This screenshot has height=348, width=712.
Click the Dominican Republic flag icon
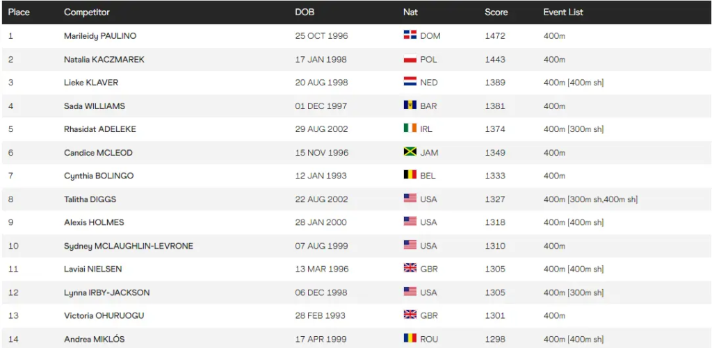(x=410, y=35)
